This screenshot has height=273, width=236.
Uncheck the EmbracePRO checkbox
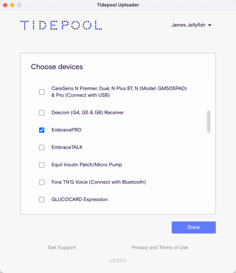pyautogui.click(x=42, y=130)
